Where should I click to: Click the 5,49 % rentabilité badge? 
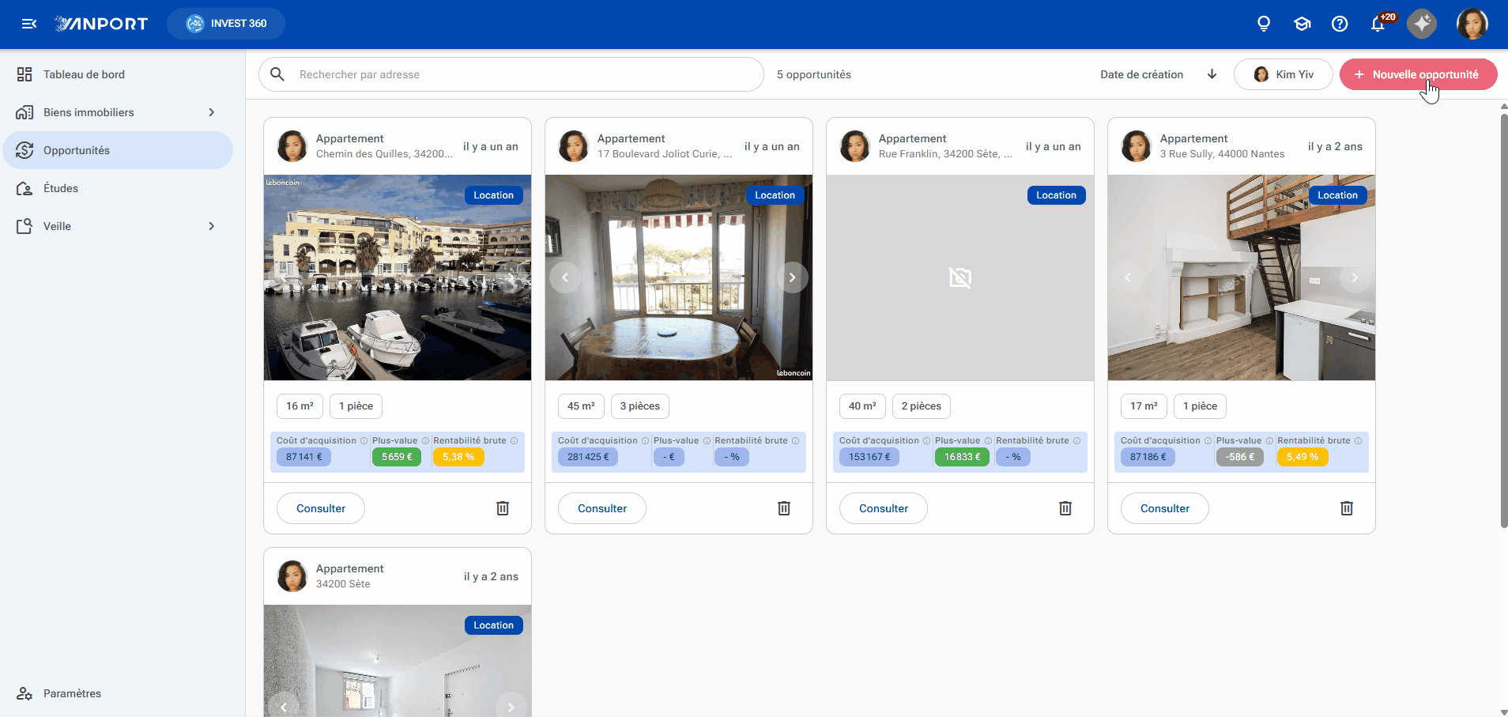click(1303, 457)
